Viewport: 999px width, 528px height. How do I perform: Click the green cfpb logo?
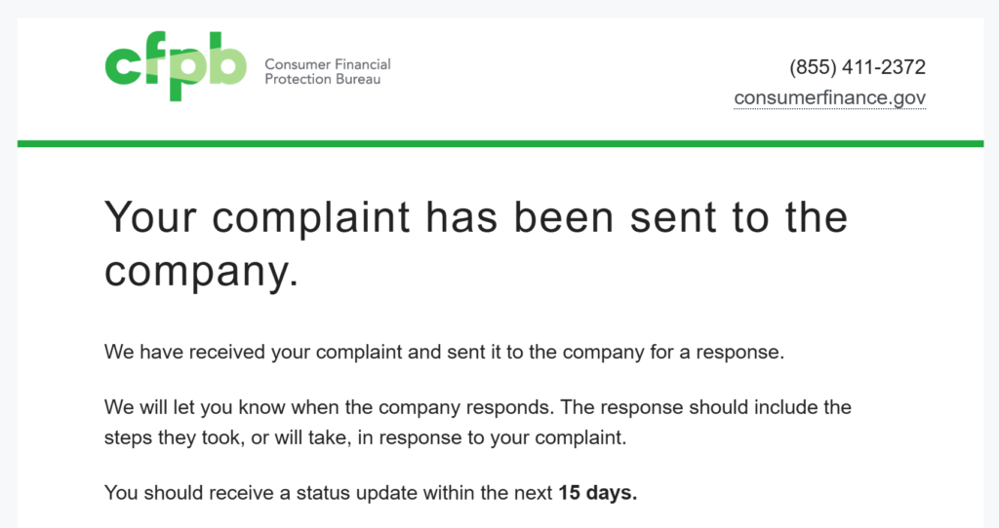pos(176,66)
